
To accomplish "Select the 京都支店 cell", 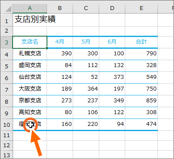I will [30, 101].
